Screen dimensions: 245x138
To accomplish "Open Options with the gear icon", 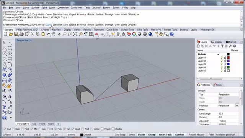I will click(161, 34).
